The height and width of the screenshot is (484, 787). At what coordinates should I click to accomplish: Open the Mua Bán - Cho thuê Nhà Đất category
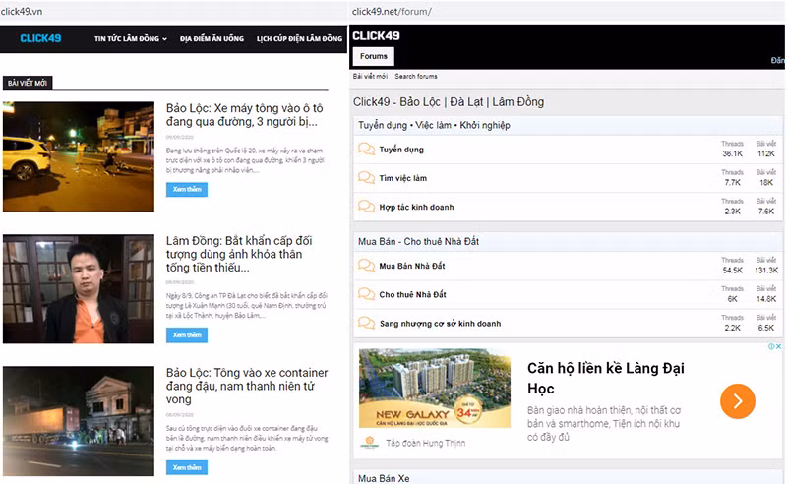pyautogui.click(x=418, y=241)
